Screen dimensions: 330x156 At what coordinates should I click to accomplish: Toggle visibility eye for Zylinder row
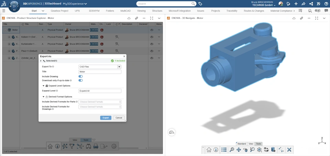[152, 58]
